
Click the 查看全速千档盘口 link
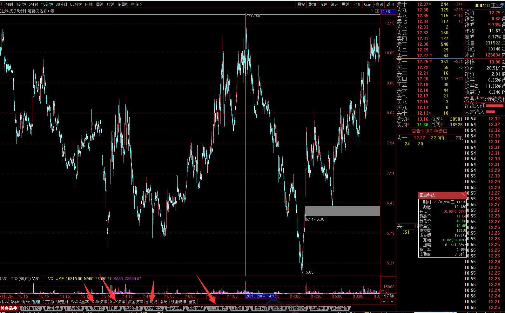429,131
